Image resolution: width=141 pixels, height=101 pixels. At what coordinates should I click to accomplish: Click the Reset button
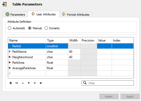(x=109, y=97)
